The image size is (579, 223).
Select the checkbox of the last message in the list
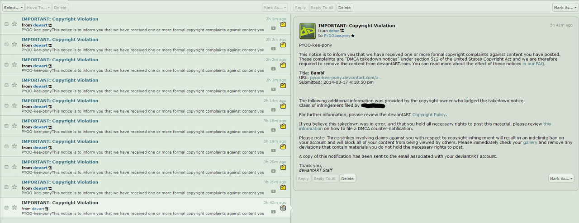pos(6,207)
